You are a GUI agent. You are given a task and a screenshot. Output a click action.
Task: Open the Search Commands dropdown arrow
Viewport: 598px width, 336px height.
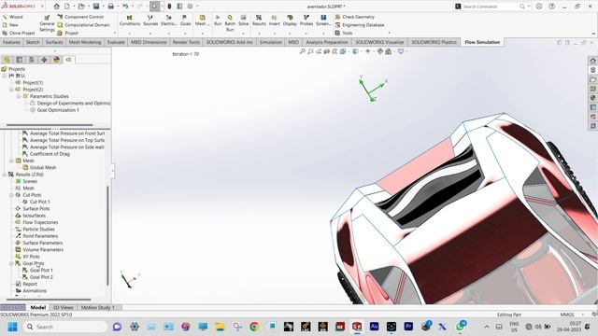(529, 7)
